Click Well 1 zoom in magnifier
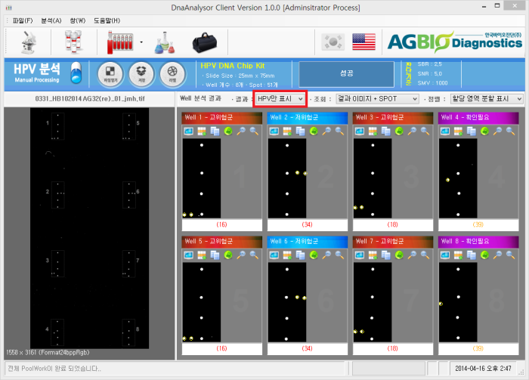 point(241,131)
